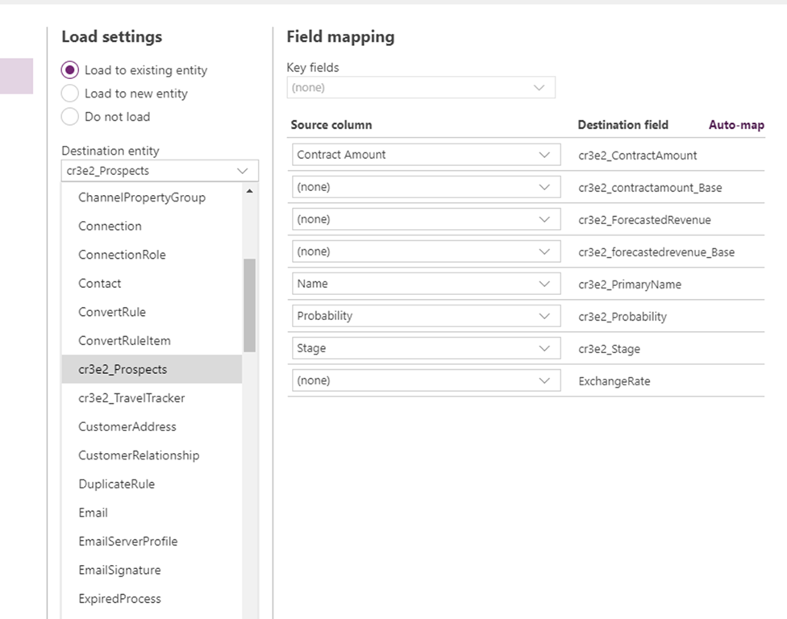Select ConvertRule from the entity list
Image resolution: width=787 pixels, height=619 pixels.
(110, 312)
